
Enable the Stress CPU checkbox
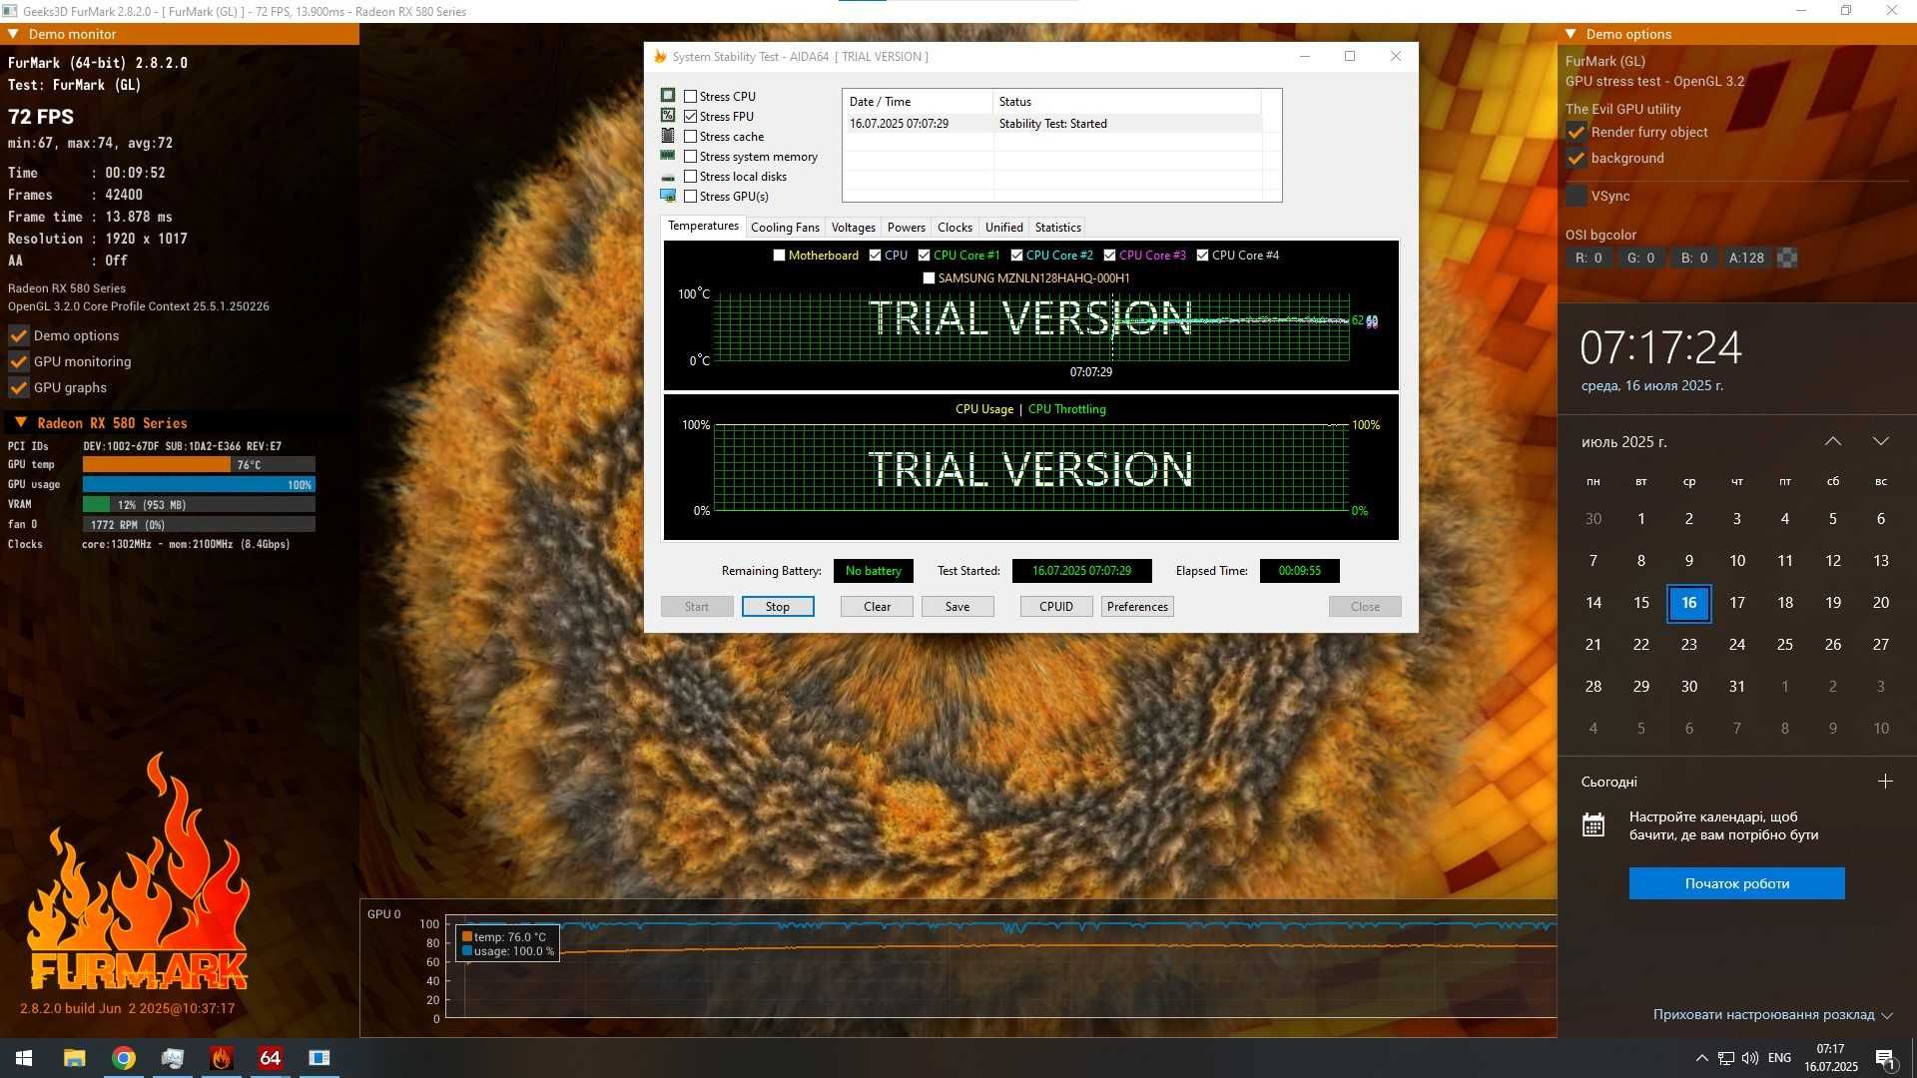pyautogui.click(x=690, y=97)
